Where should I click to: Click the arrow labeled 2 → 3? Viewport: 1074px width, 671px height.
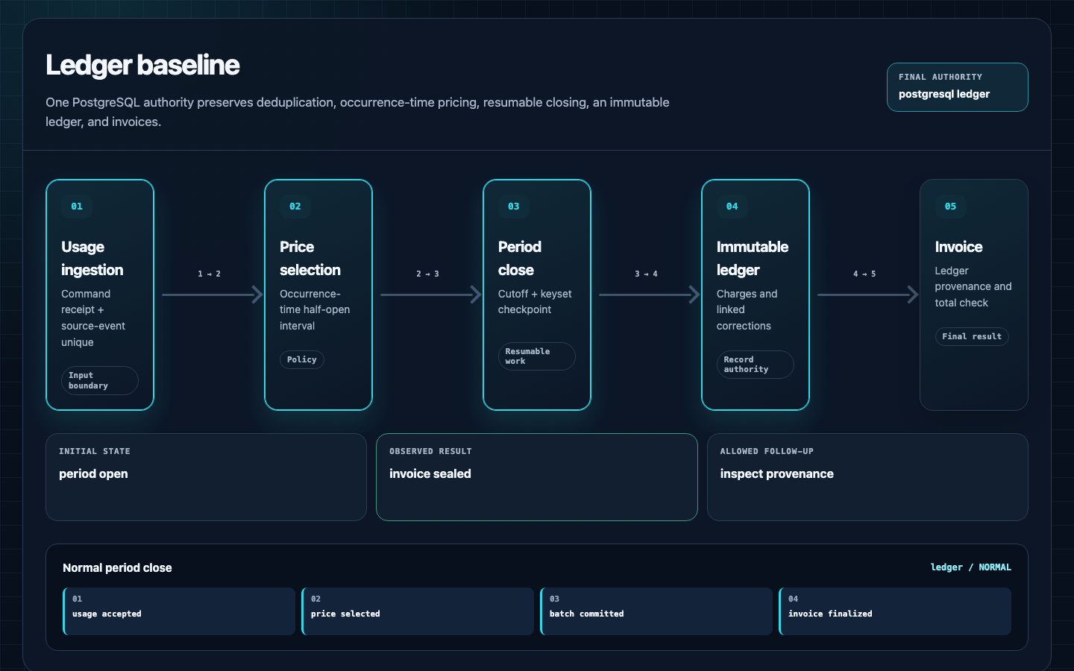(x=430, y=294)
